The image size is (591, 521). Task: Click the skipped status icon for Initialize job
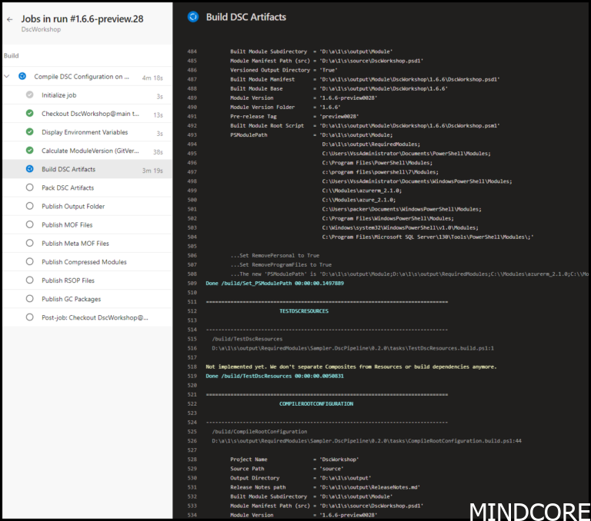click(x=29, y=95)
